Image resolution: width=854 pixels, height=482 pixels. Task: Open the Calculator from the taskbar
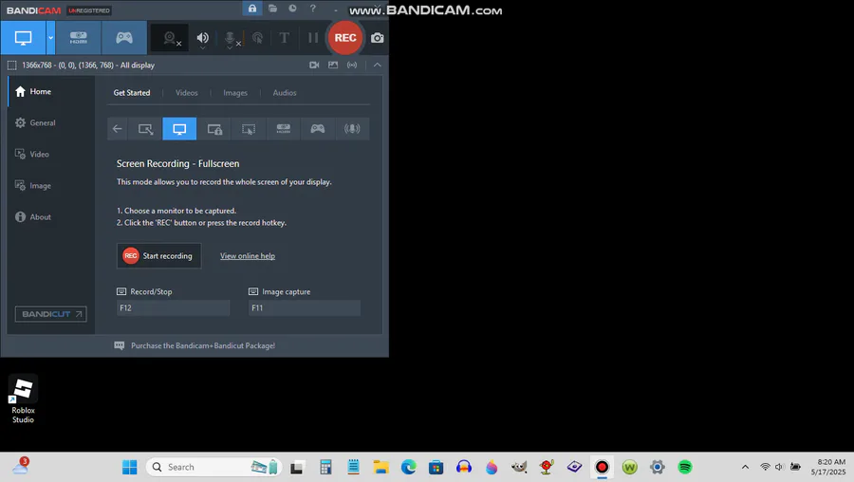click(x=325, y=468)
